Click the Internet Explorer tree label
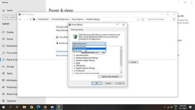This screenshot has height=110, width=195. click(82, 55)
